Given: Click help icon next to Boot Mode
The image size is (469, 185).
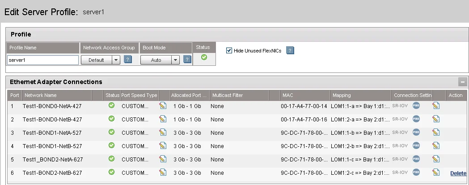Looking at the screenshot, I should [x=187, y=60].
